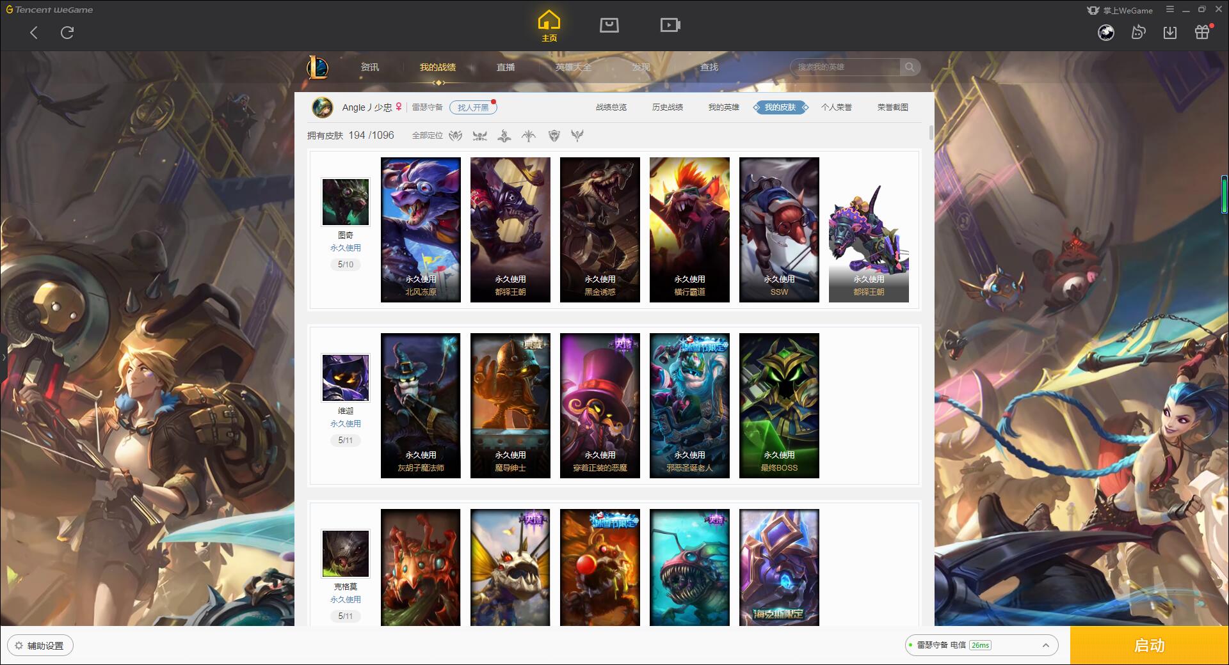Click the 启动 launch button
This screenshot has width=1229, height=665.
tap(1150, 646)
